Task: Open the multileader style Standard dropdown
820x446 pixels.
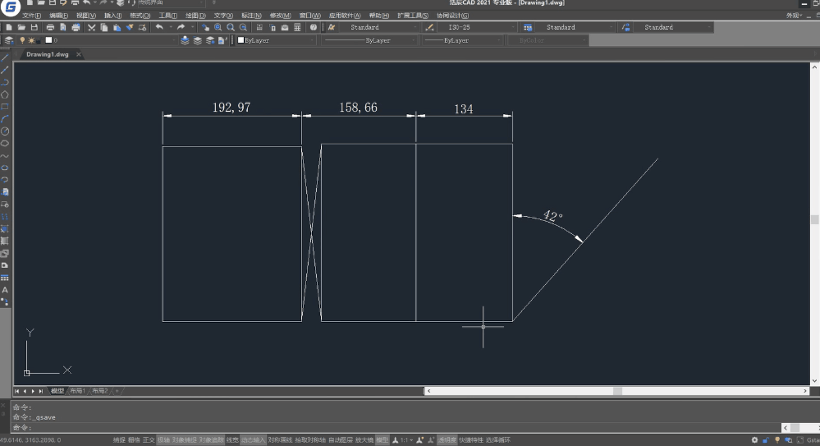Action: click(672, 27)
